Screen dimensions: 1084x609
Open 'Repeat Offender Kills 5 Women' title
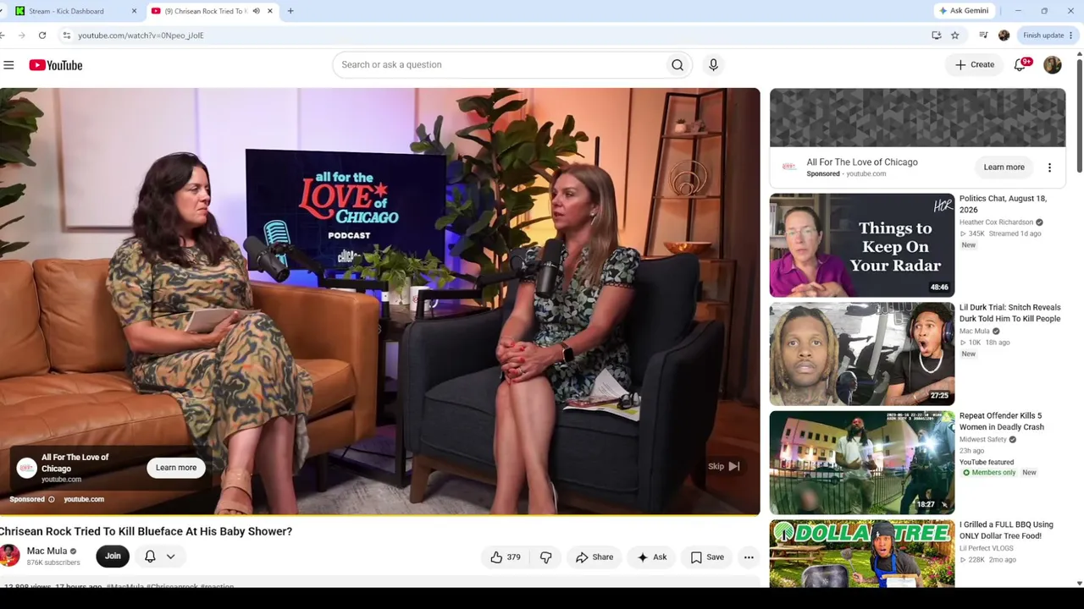tap(1002, 421)
